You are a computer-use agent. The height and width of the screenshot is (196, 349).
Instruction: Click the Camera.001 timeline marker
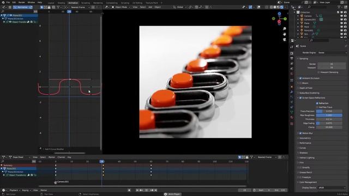[x=62, y=182]
